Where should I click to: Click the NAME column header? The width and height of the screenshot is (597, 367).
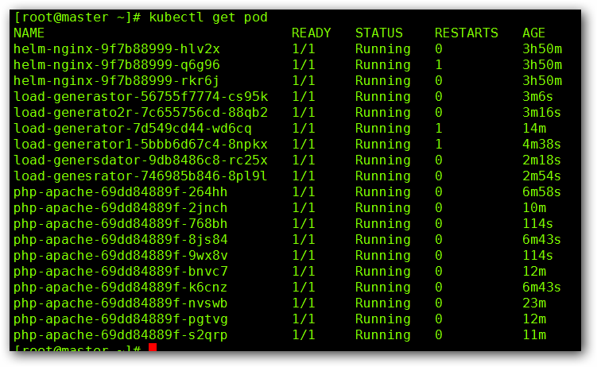coord(29,33)
